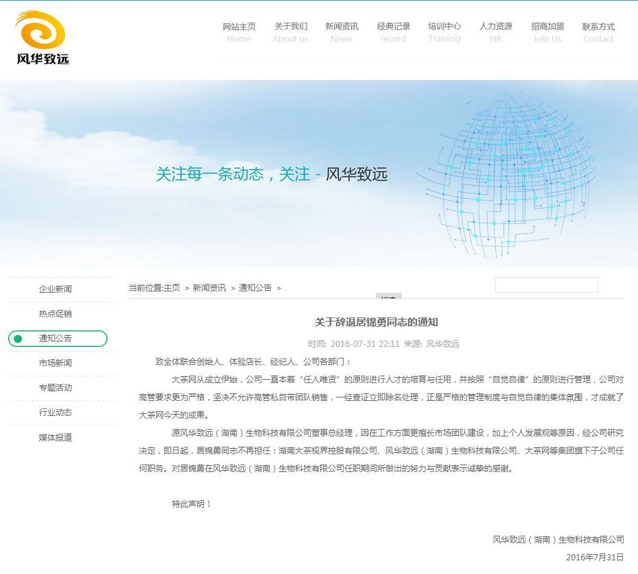Screen dimensions: 638x574
Task: Click 主页 in the breadcrumb
Action: pyautogui.click(x=172, y=288)
